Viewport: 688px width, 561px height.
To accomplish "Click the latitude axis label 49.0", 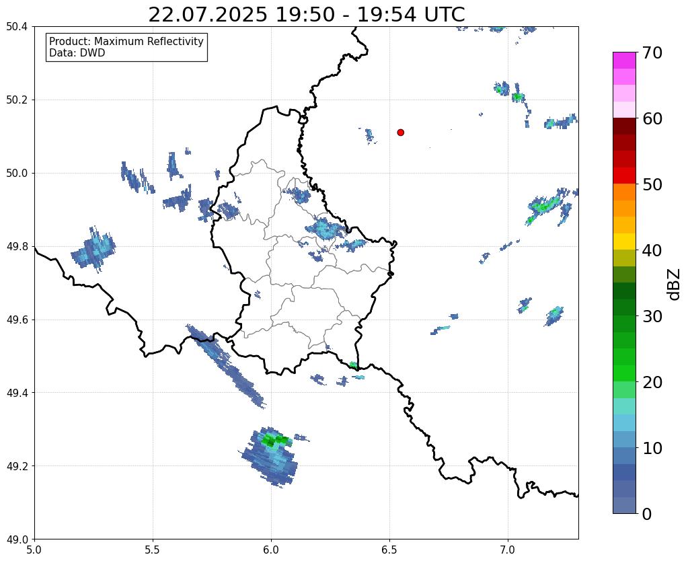I will click(x=17, y=539).
